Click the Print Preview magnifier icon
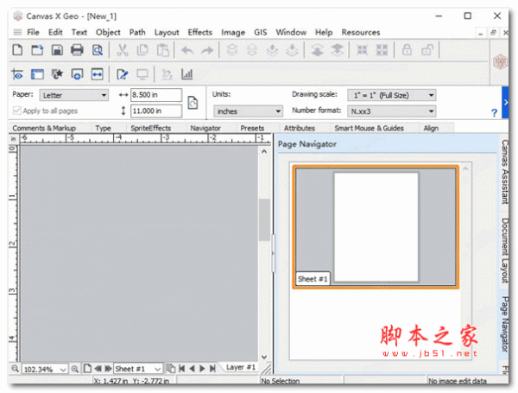This screenshot has height=393, width=518. (98, 50)
